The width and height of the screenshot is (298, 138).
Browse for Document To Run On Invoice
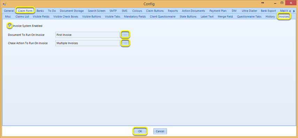click(x=125, y=35)
